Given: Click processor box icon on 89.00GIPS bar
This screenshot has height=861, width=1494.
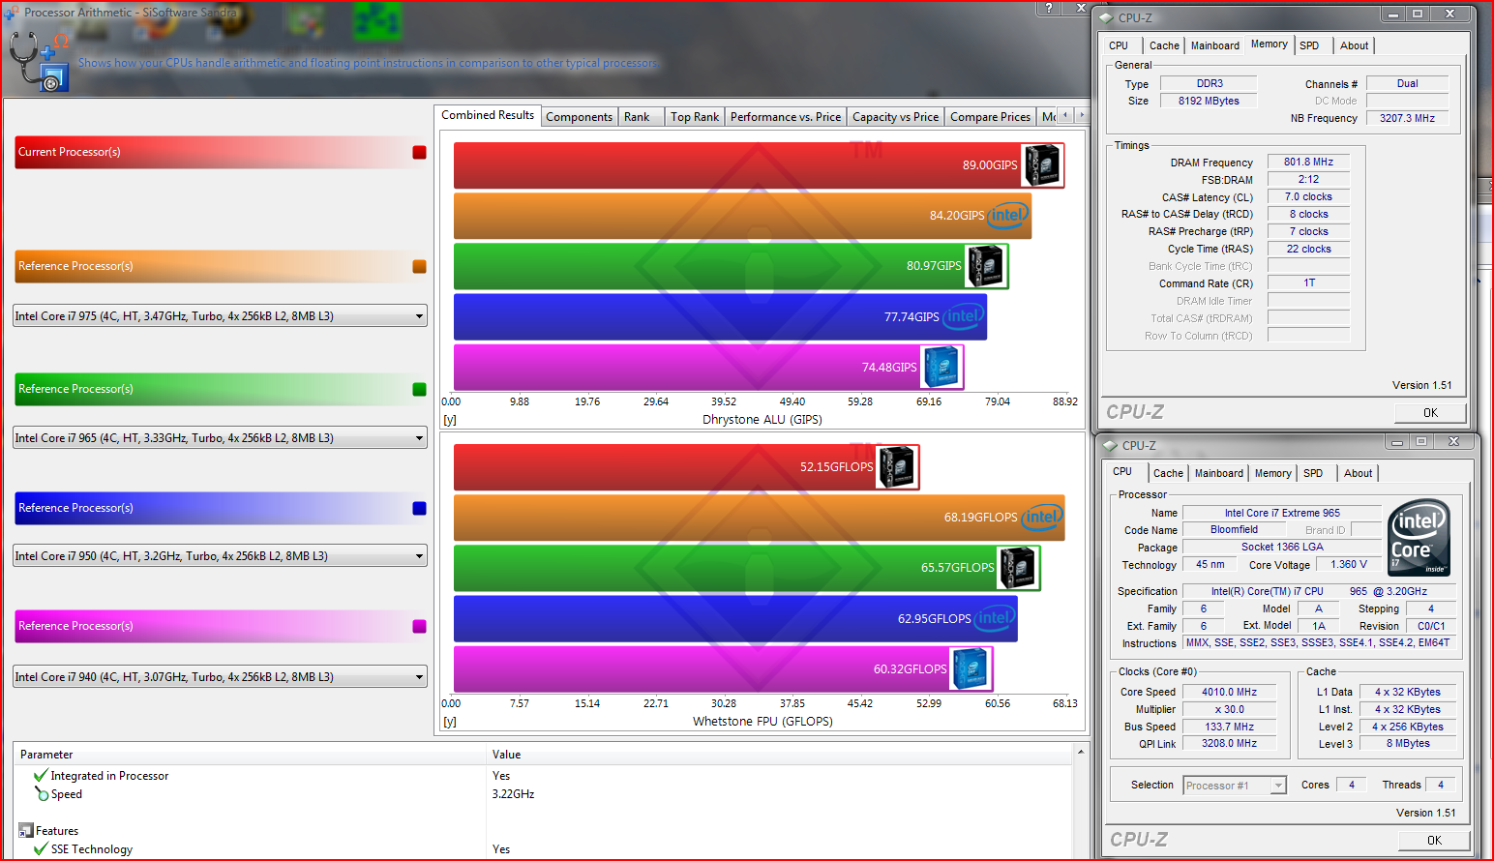Looking at the screenshot, I should point(1042,165).
